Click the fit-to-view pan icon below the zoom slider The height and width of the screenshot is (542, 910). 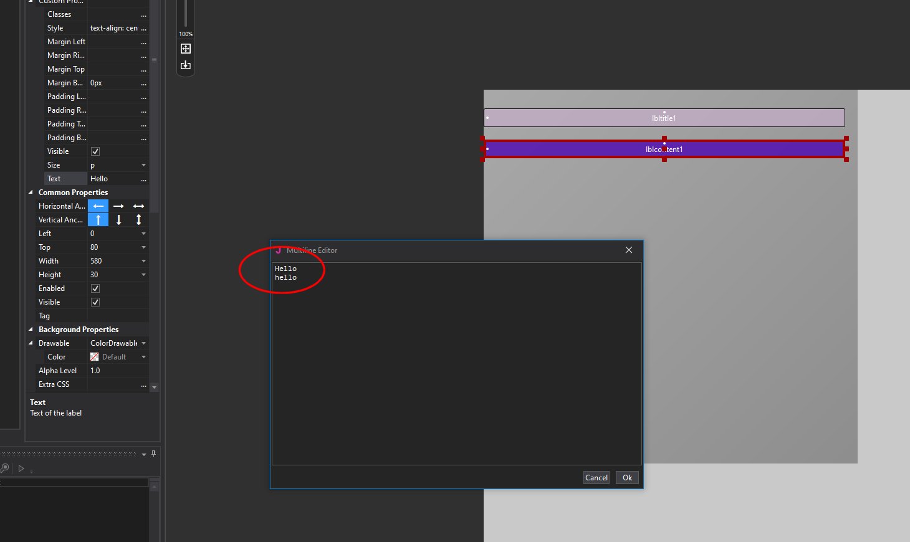tap(185, 49)
